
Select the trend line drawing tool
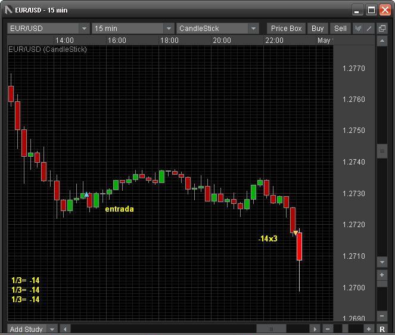[x=369, y=29]
